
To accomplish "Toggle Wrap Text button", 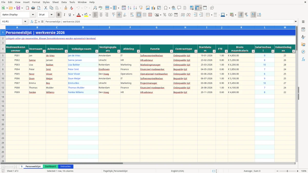I will point(132,15).
